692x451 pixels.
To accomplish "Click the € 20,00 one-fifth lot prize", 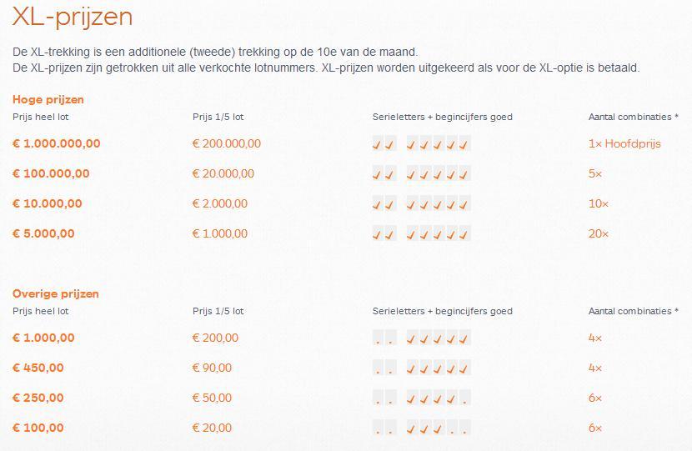I will coord(212,428).
